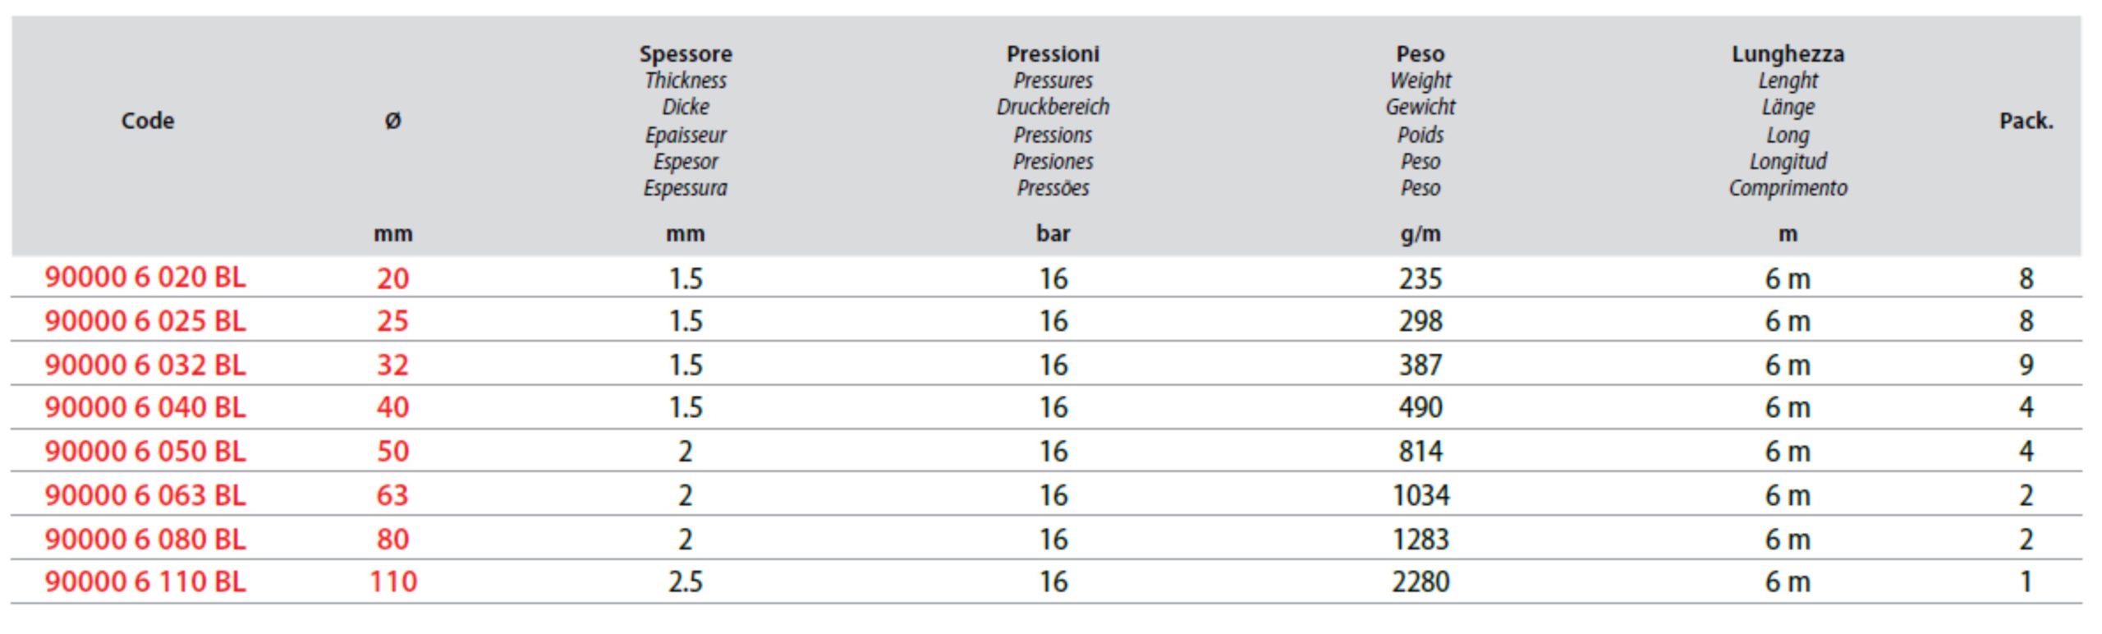Viewport: 2102px width, 634px height.
Task: Click the Peso column header
Action: coord(1420,54)
